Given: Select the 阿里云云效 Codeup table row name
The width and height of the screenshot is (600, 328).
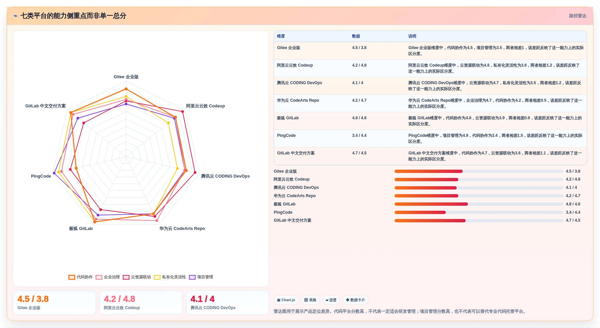Looking at the screenshot, I should tap(295, 65).
